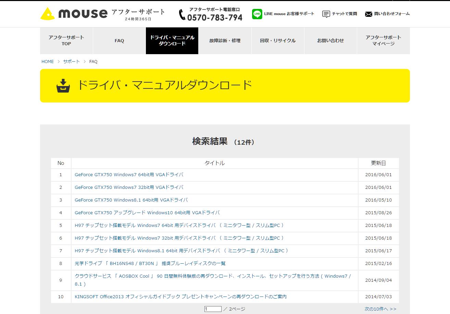The height and width of the screenshot is (314, 450).
Task: Open the green LINE icon
Action: tap(257, 14)
